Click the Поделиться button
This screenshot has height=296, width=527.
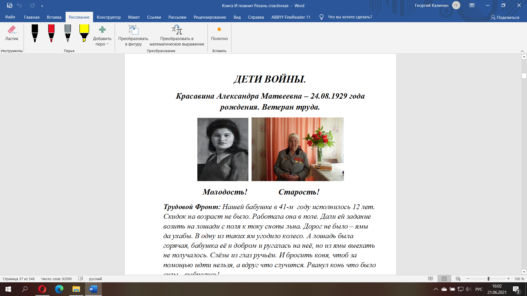pyautogui.click(x=505, y=17)
